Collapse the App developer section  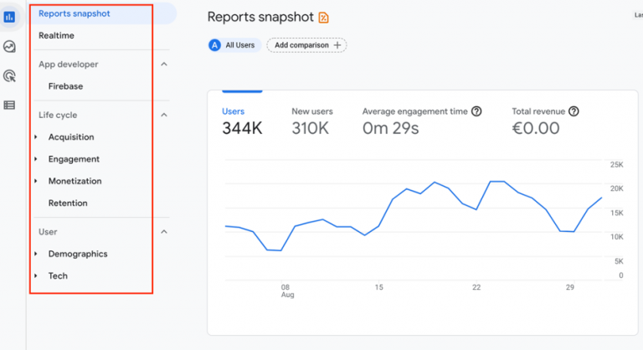click(x=164, y=64)
